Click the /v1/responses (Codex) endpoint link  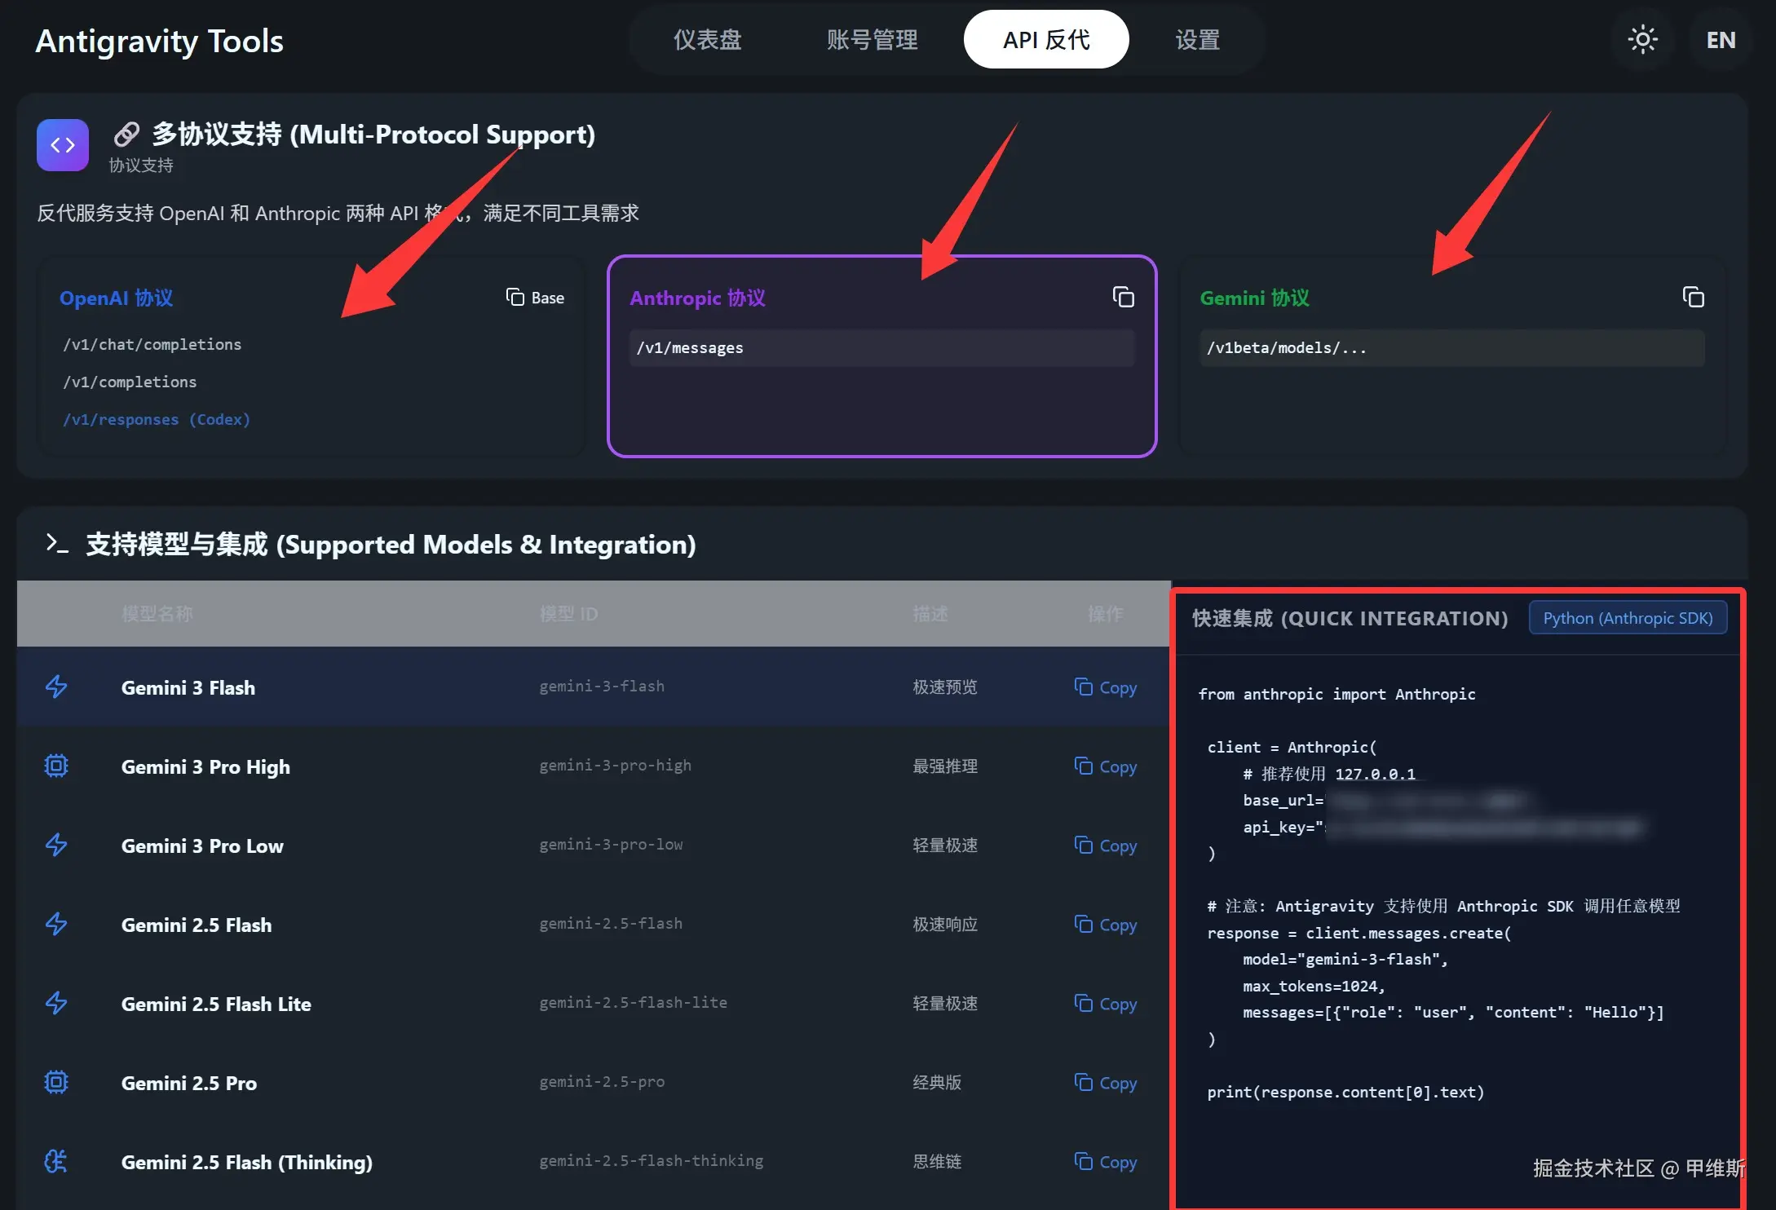click(157, 419)
